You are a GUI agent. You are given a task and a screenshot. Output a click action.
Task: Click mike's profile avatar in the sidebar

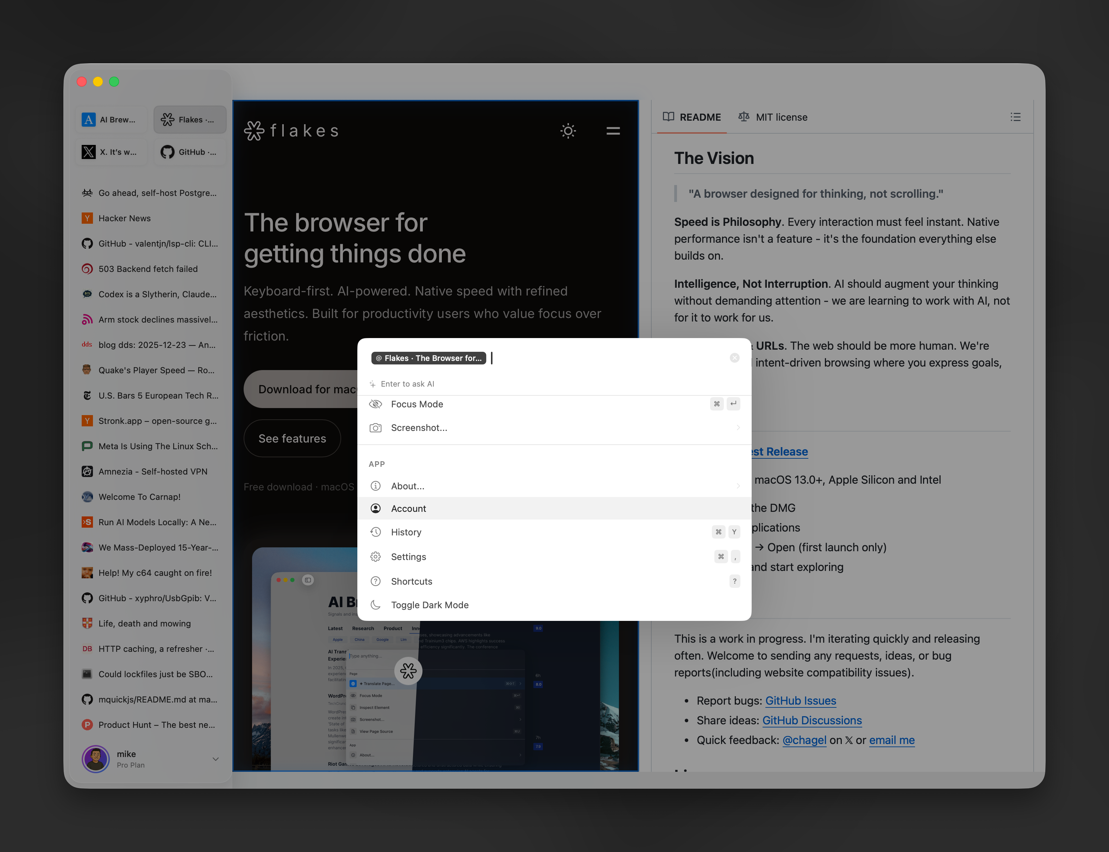pyautogui.click(x=95, y=759)
